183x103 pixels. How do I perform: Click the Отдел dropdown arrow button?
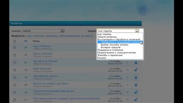[137, 31]
